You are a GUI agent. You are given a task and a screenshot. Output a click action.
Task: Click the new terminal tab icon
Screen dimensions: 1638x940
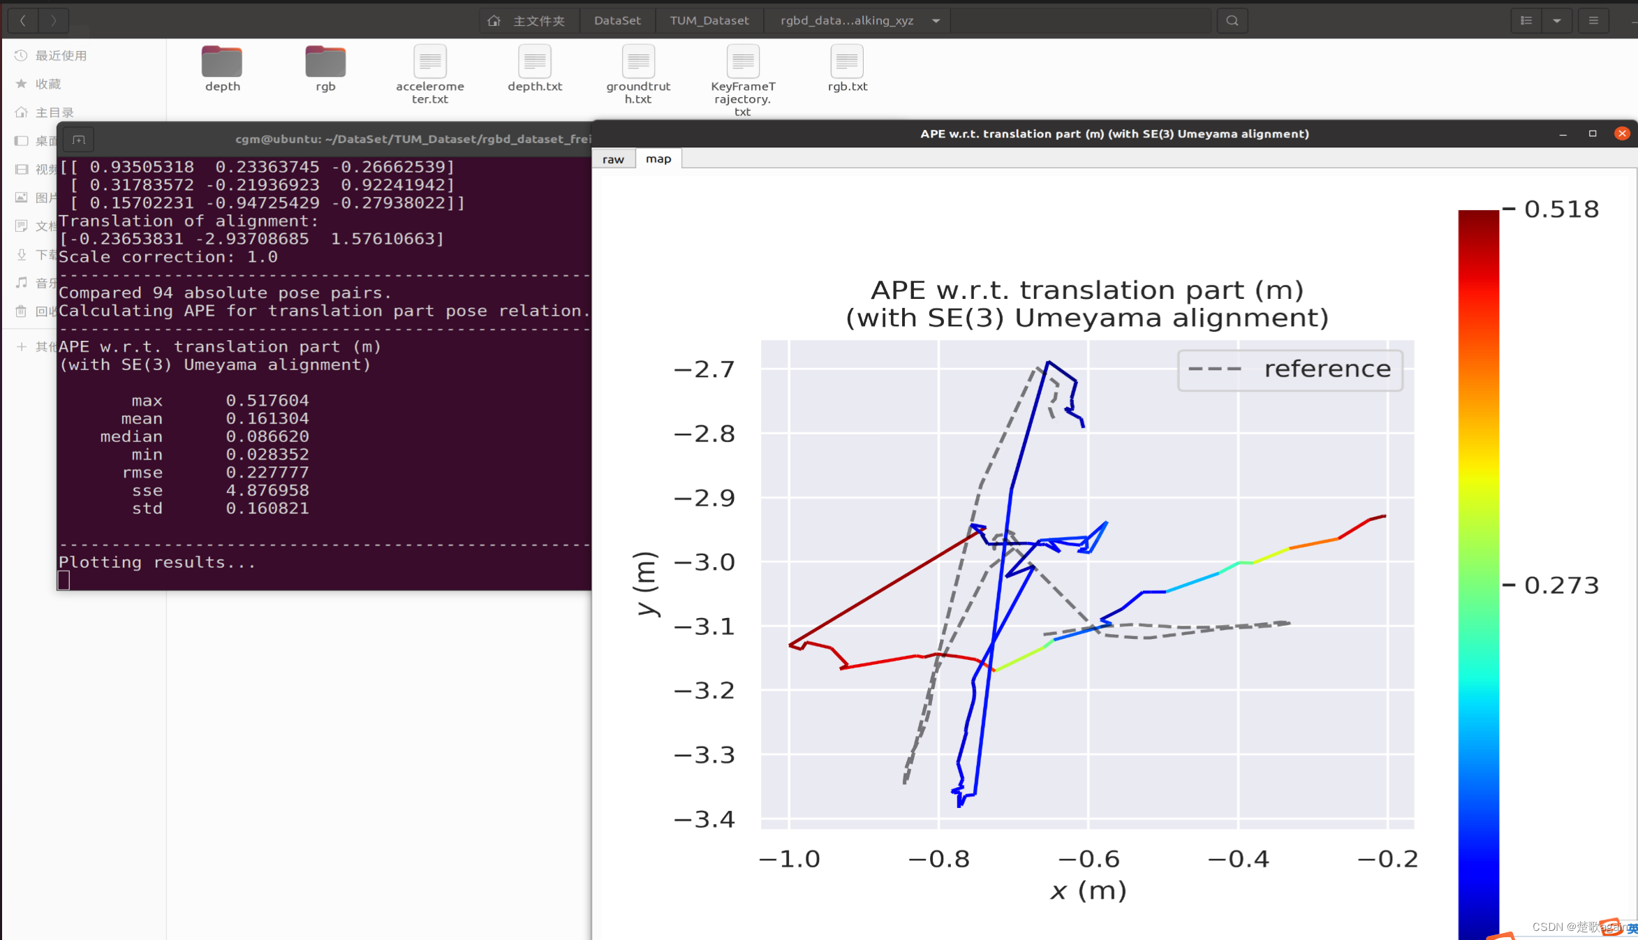pyautogui.click(x=79, y=140)
